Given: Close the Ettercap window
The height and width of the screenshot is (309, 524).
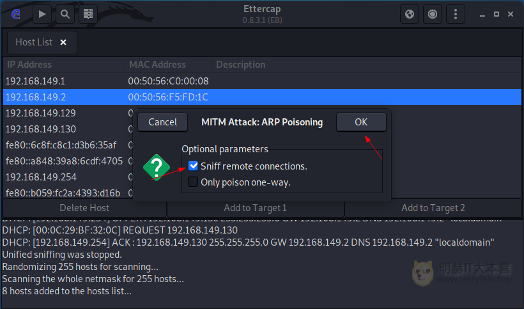Looking at the screenshot, I should coord(511,14).
